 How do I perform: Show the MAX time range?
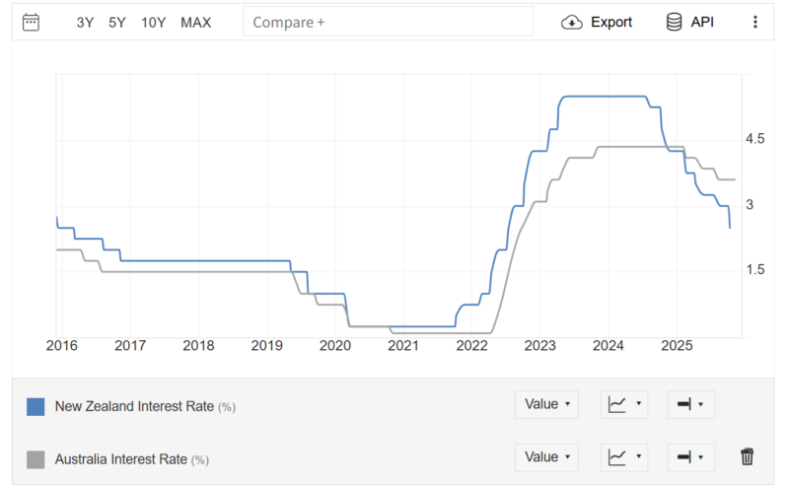195,22
